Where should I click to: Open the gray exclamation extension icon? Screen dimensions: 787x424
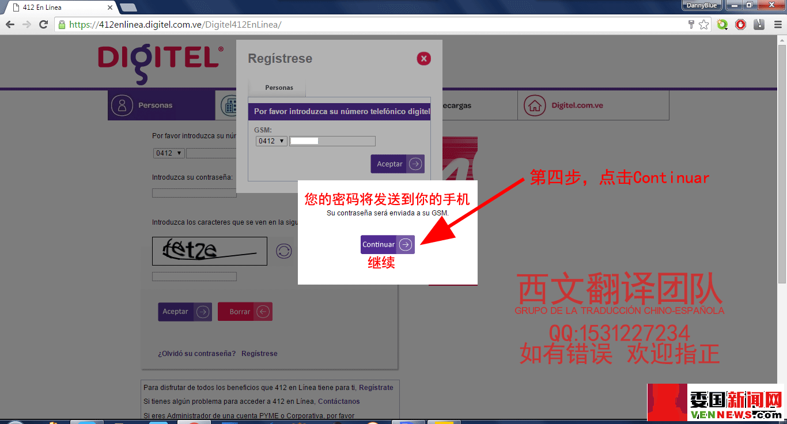[759, 25]
